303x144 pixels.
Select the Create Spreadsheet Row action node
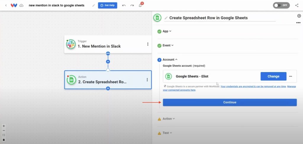click(x=108, y=80)
